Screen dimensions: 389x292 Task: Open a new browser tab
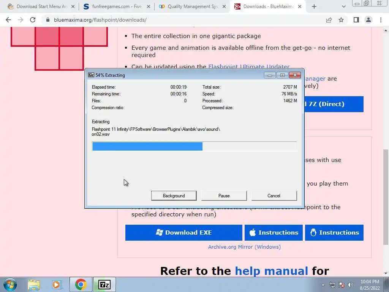click(x=314, y=7)
